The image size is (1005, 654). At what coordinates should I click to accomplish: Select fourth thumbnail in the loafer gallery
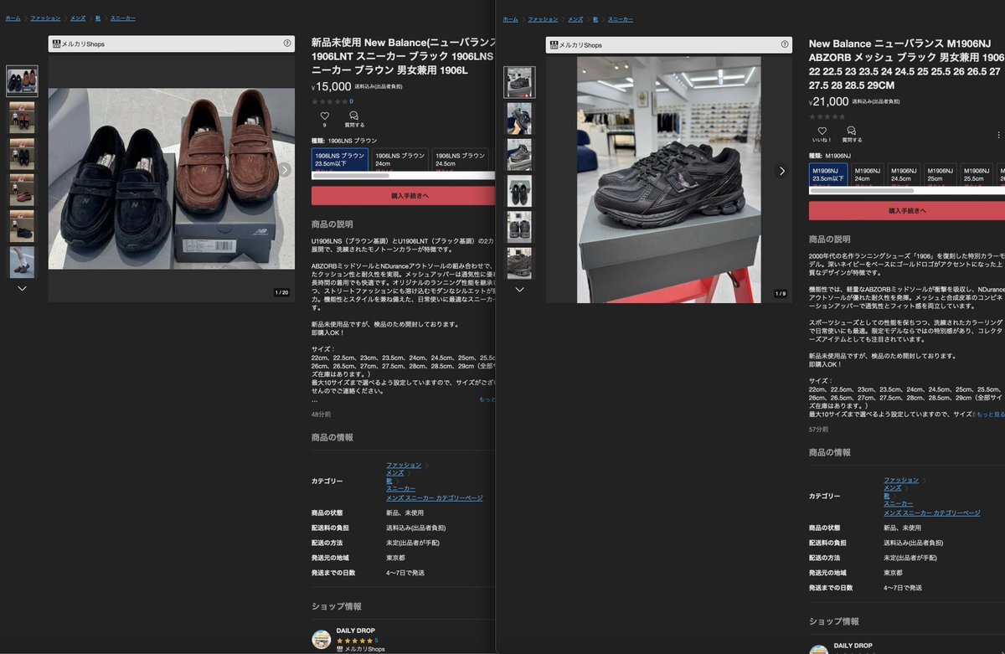coord(22,190)
